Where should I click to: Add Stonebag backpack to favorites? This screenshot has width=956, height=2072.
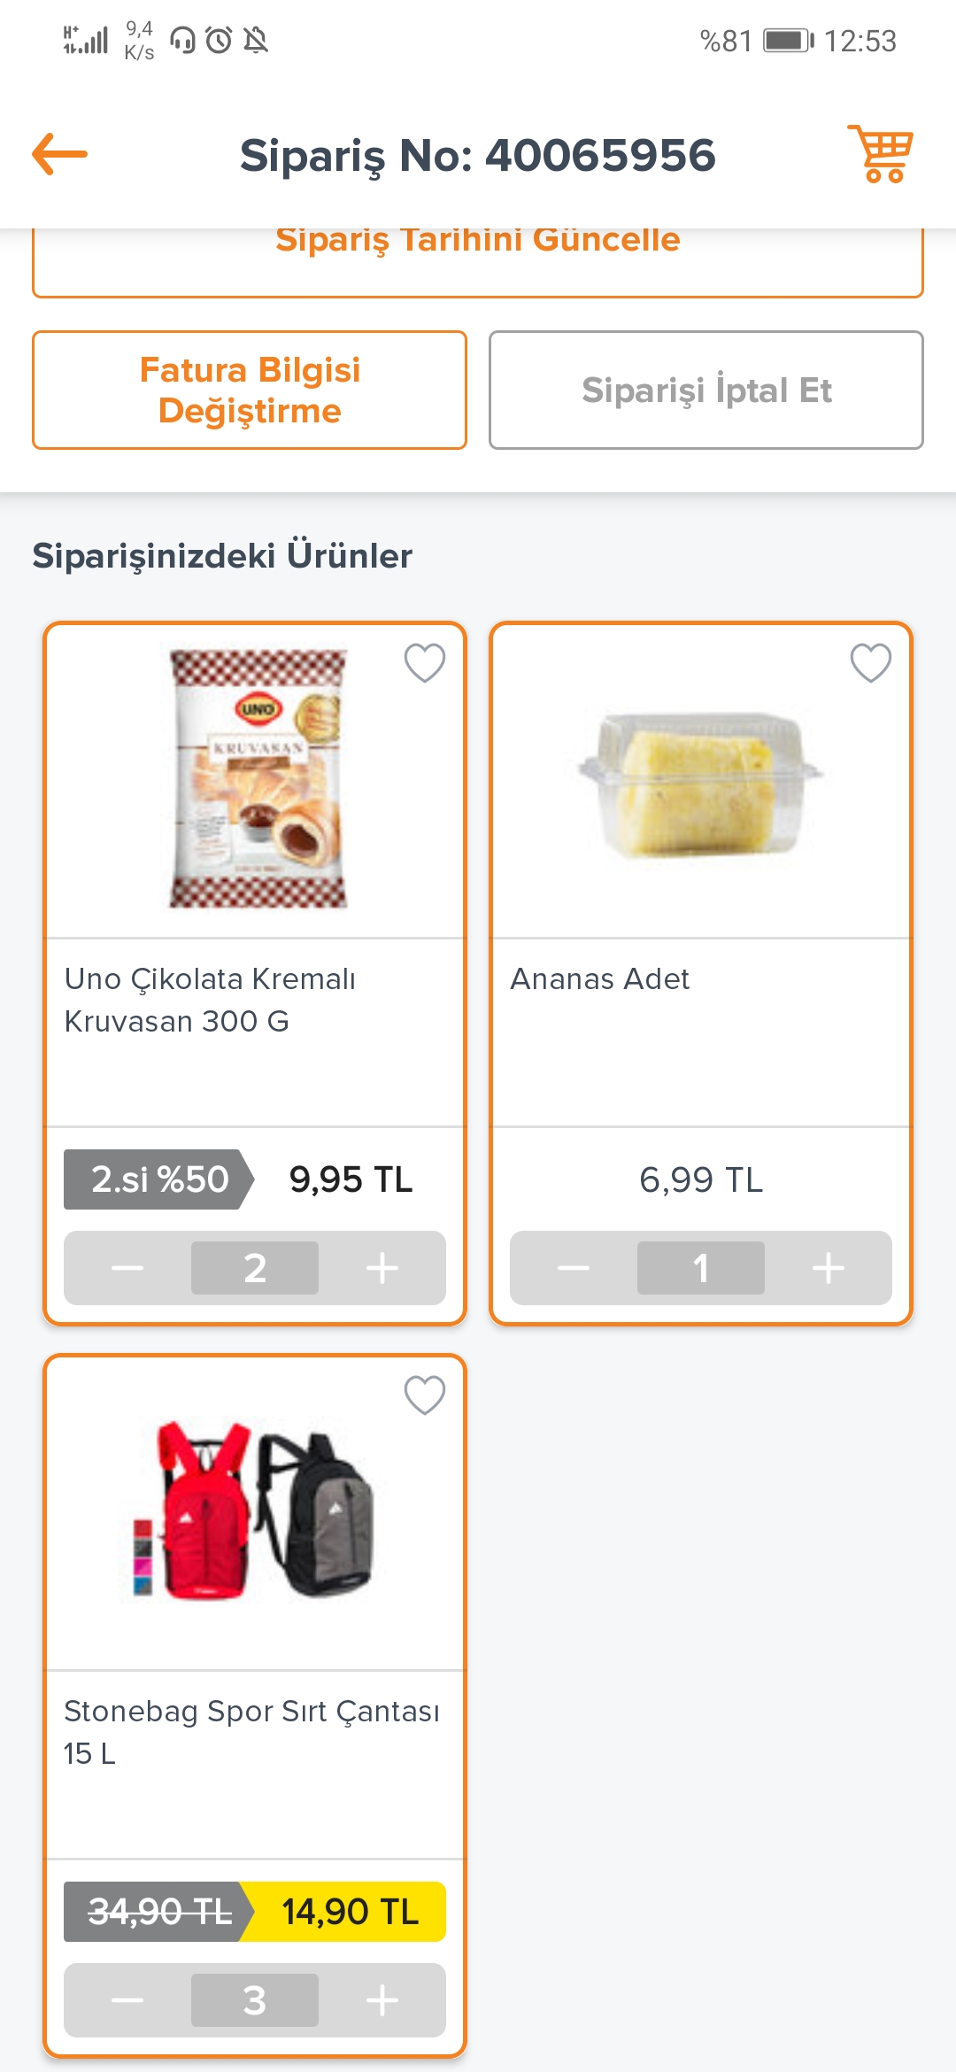point(425,1396)
